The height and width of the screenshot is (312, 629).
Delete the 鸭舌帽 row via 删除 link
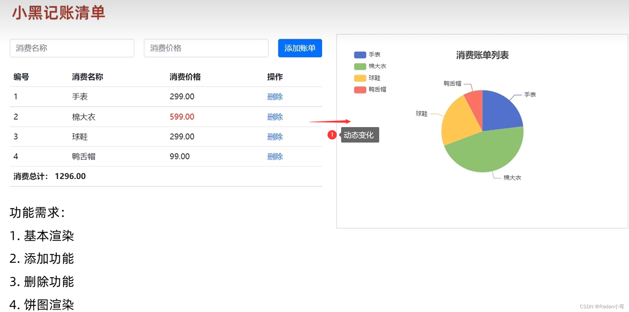(x=275, y=156)
